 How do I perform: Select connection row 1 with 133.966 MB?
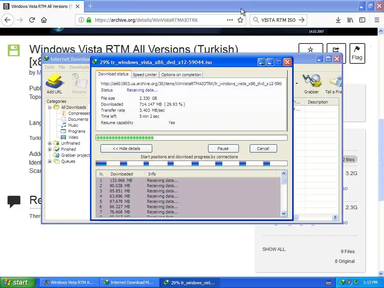(188, 180)
